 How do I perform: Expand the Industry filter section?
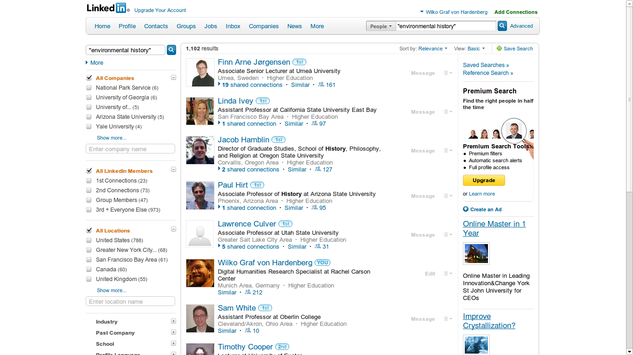tap(173, 321)
